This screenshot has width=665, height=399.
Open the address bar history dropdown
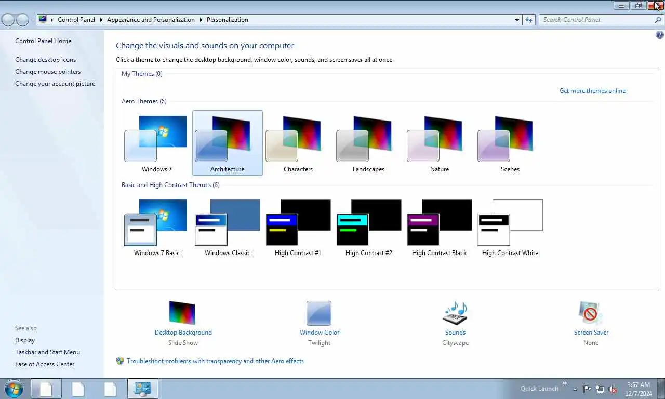(517, 20)
